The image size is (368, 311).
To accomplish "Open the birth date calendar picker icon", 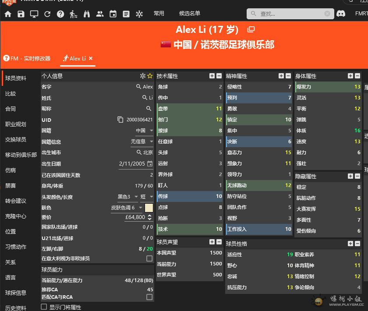I will [150, 164].
